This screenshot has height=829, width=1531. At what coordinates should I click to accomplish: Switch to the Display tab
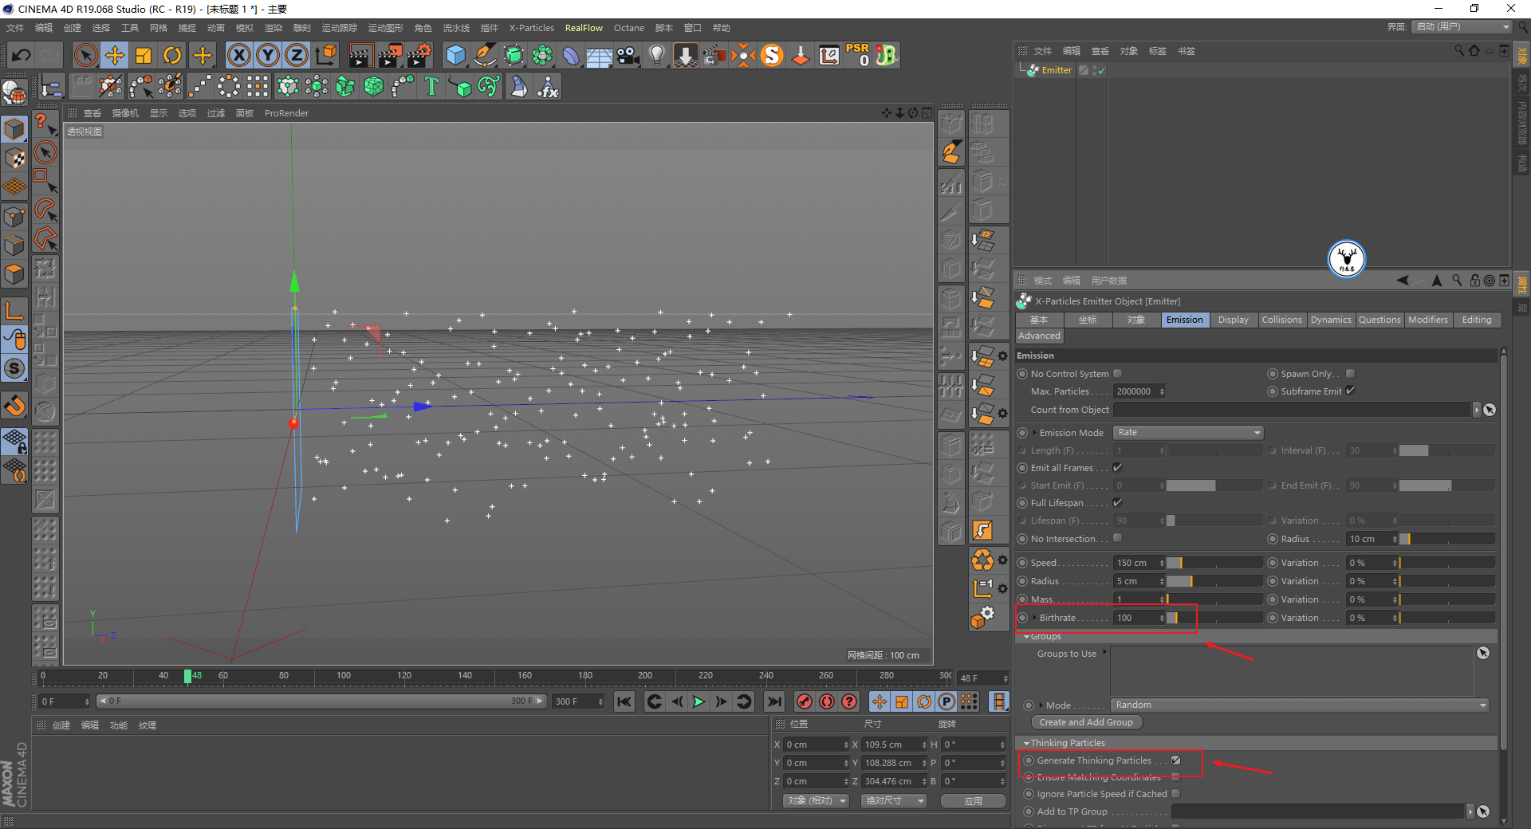(x=1233, y=320)
